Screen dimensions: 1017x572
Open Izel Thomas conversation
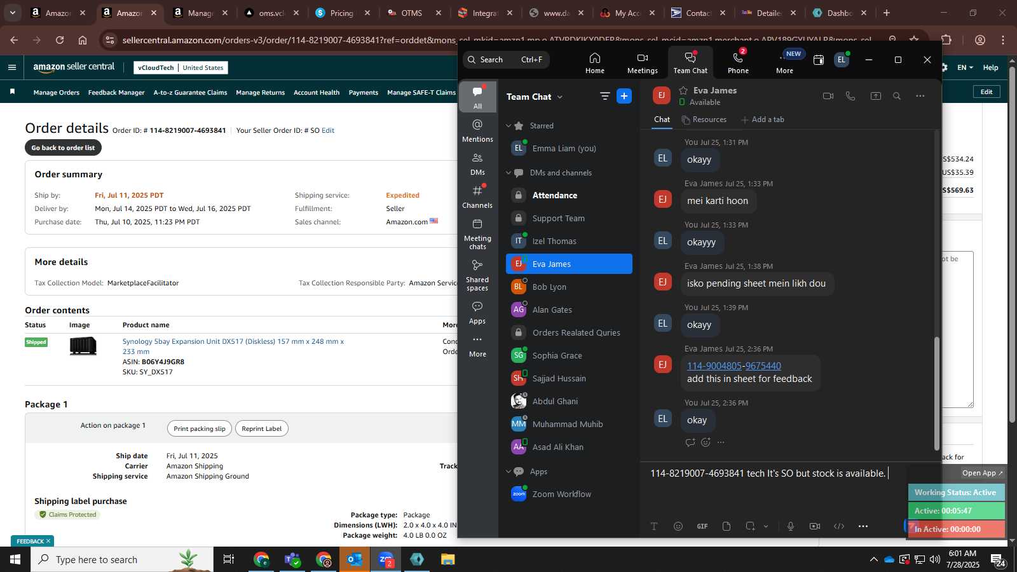coord(569,241)
